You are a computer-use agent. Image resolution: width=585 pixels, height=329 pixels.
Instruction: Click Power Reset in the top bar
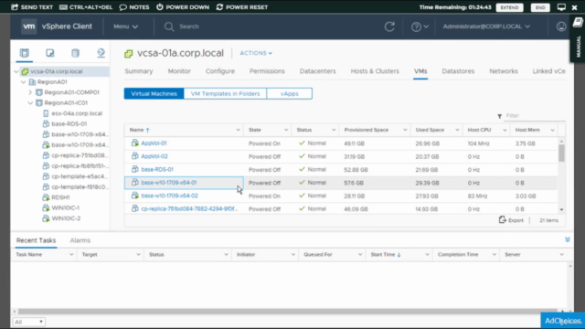pos(242,7)
